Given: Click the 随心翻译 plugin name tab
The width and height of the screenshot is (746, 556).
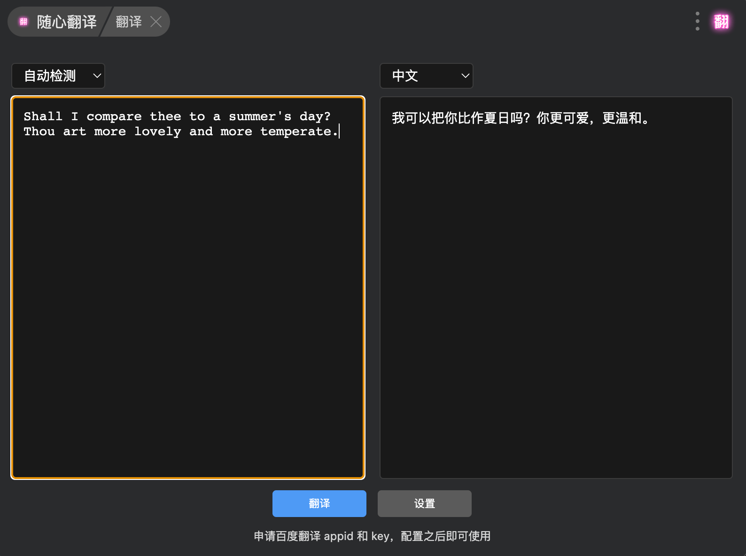Looking at the screenshot, I should point(67,22).
